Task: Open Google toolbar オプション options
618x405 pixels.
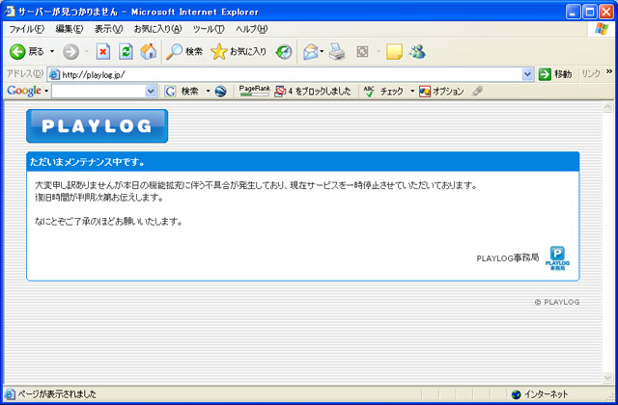Action: point(441,92)
